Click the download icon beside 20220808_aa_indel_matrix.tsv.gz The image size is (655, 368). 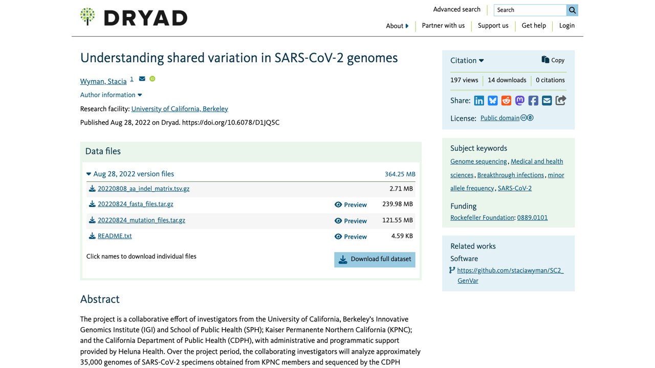(x=92, y=189)
